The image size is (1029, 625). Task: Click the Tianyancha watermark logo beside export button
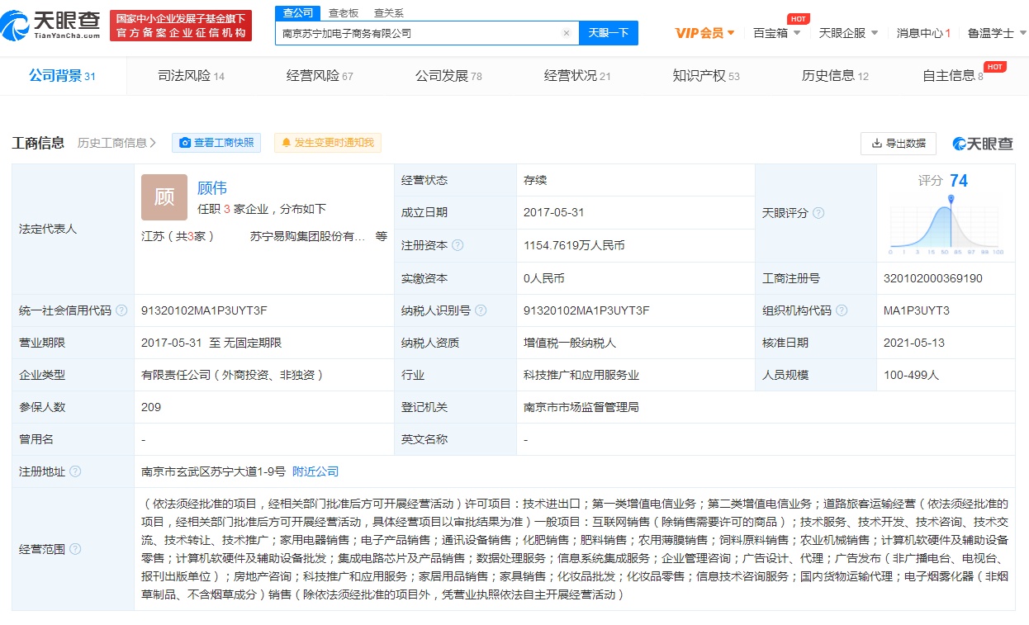pos(982,144)
